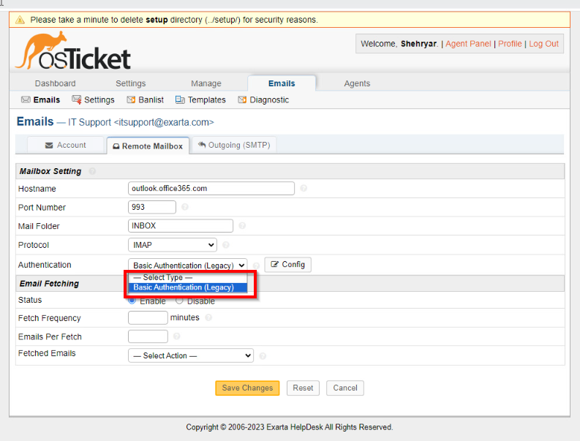This screenshot has width=580, height=441.
Task: Select the Disable status radio button
Action: tap(179, 301)
